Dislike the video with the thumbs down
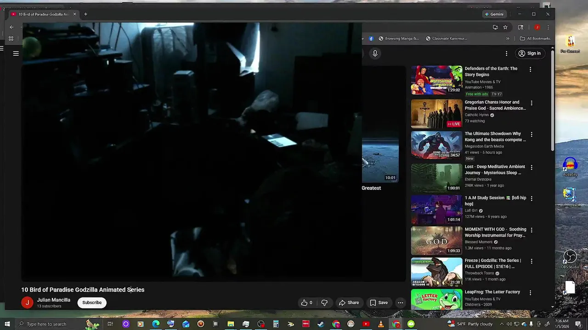588x330 pixels. (x=324, y=302)
